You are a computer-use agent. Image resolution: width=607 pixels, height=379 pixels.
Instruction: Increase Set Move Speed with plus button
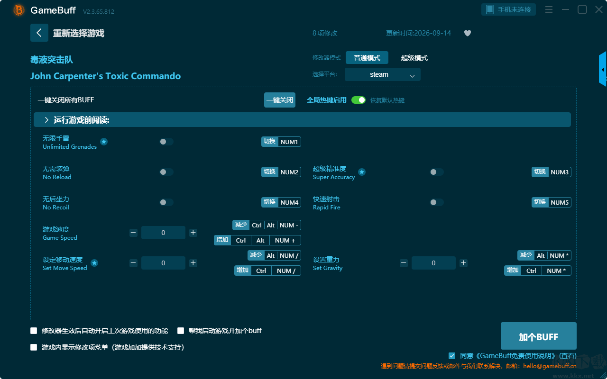pyautogui.click(x=193, y=263)
